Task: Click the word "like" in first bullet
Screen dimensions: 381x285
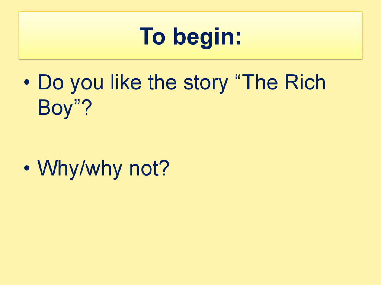Action: tap(126, 82)
